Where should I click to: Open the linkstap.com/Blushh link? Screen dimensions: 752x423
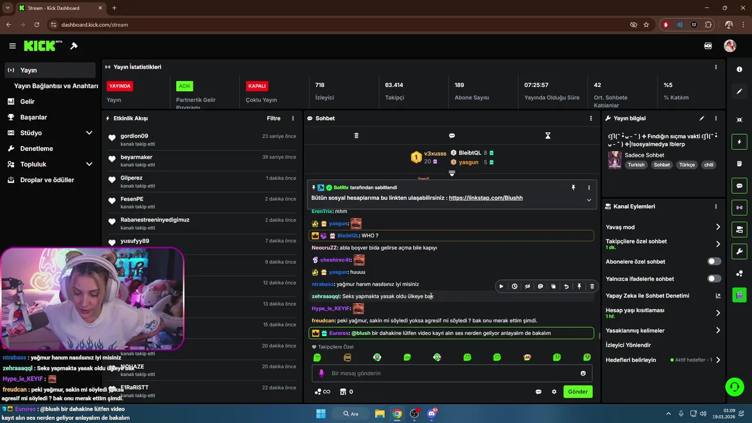[485, 198]
